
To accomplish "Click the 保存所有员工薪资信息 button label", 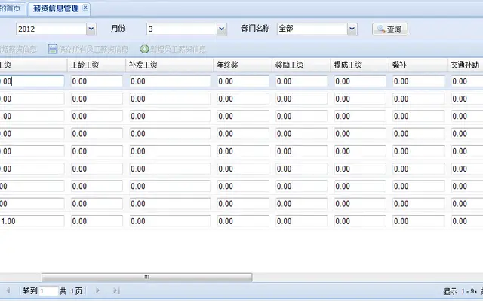I will coord(94,49).
